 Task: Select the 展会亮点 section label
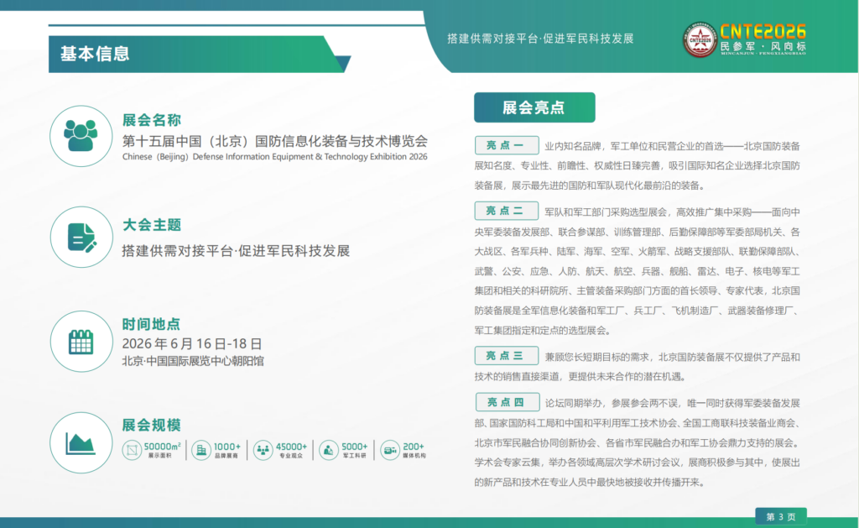click(534, 107)
